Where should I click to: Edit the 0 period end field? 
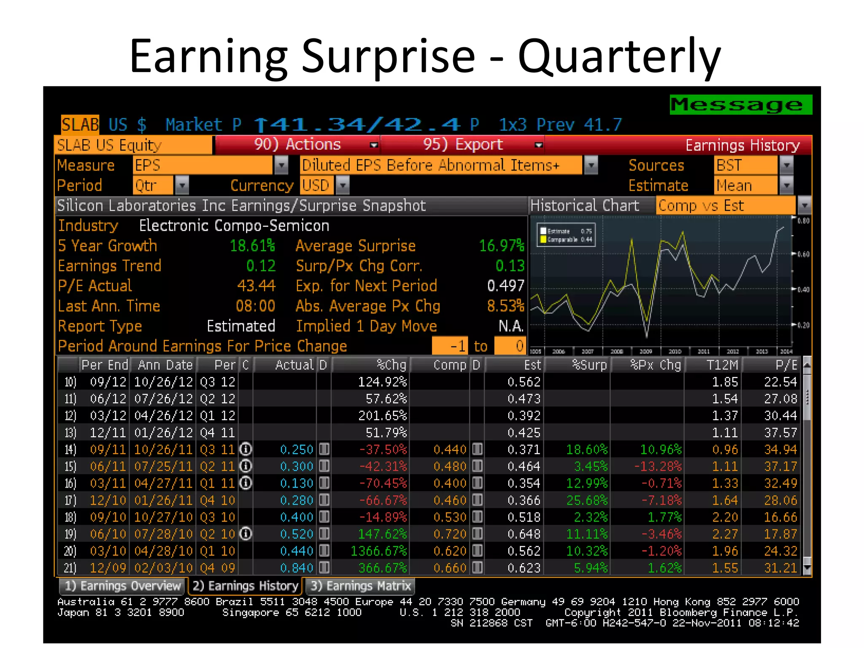pos(510,346)
